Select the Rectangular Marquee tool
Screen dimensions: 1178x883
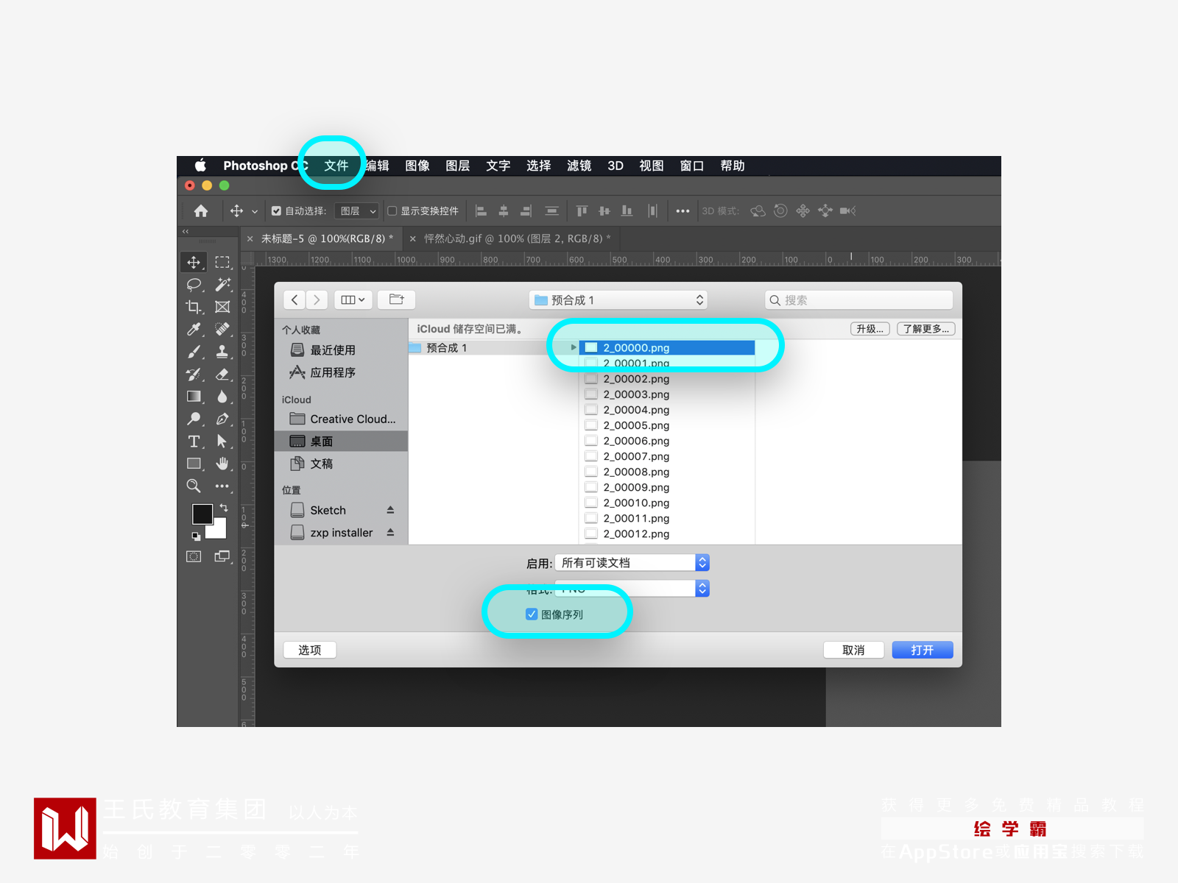tap(222, 262)
